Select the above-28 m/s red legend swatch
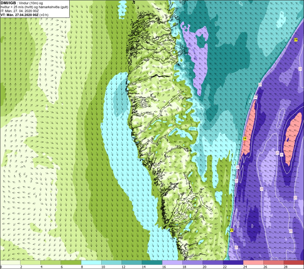Image resolution: width=304 pixels, height=269 pixels. (294, 262)
